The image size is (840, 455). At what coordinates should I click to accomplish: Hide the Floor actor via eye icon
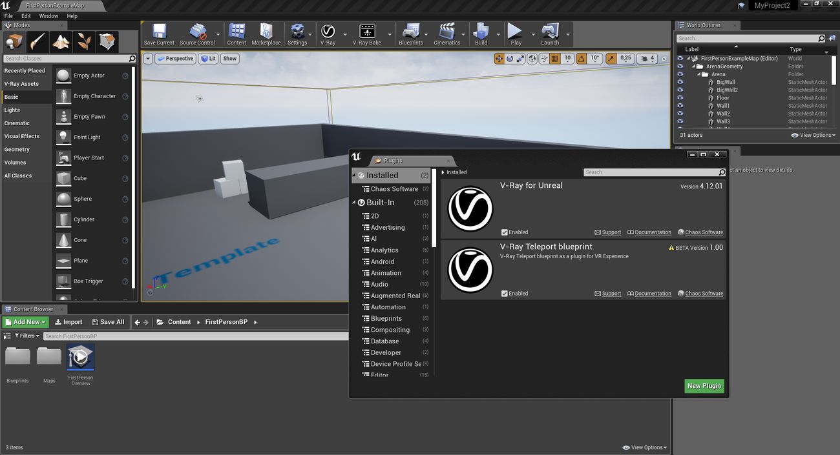680,98
